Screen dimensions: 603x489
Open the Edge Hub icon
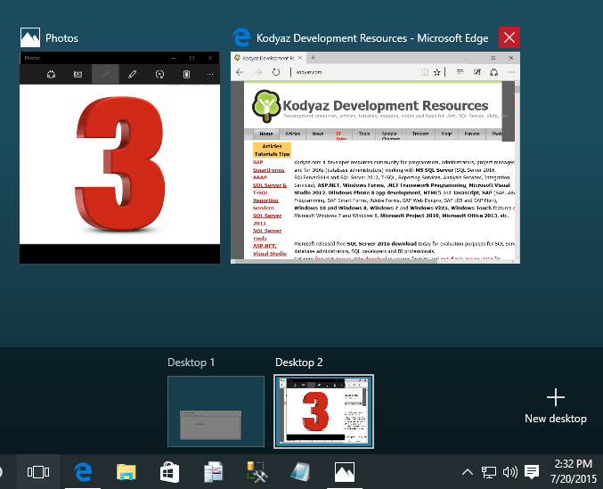pos(460,71)
